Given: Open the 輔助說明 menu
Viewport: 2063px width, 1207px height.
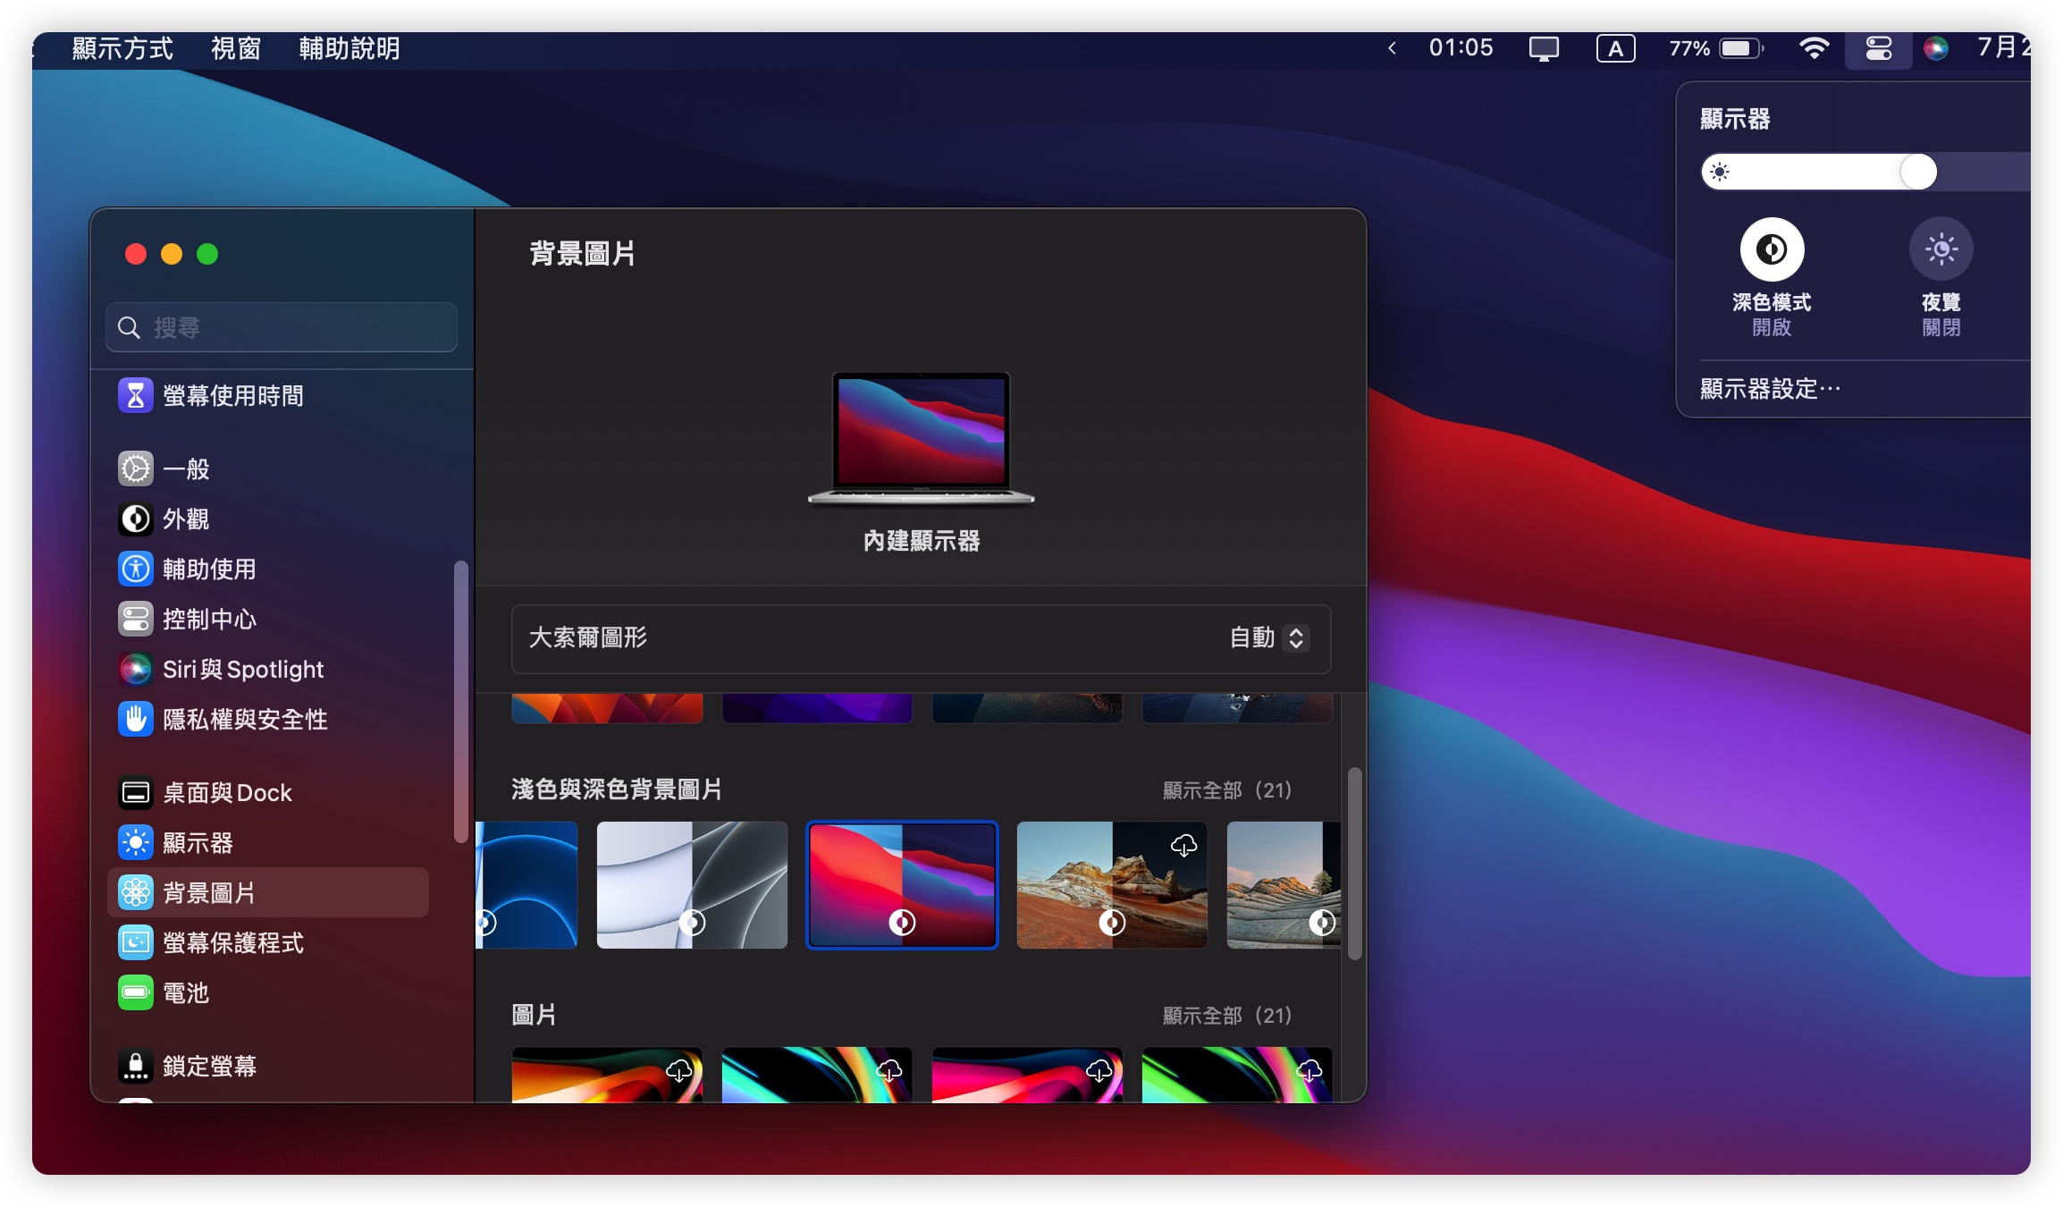Looking at the screenshot, I should tap(349, 48).
